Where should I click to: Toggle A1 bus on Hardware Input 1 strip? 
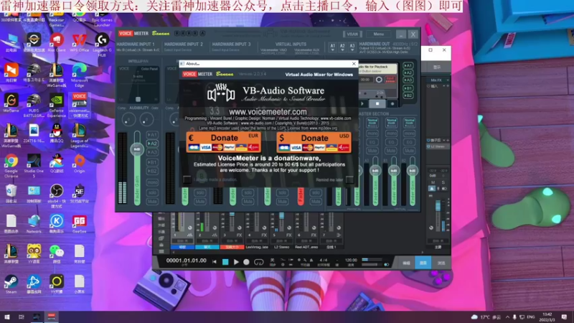pos(152,135)
